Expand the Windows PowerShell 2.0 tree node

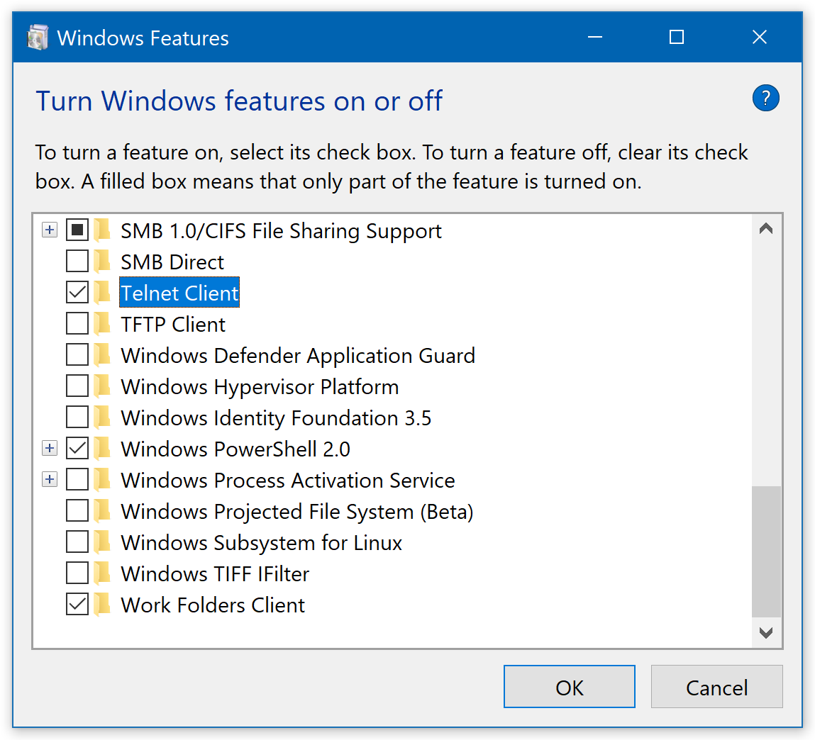click(49, 449)
